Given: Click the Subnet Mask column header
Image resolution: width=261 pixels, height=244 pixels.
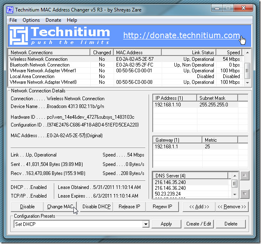Looking at the screenshot, I should (x=217, y=98).
